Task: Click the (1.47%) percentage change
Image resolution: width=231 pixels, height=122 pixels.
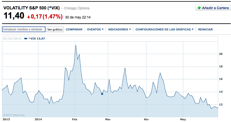Action: [53, 16]
